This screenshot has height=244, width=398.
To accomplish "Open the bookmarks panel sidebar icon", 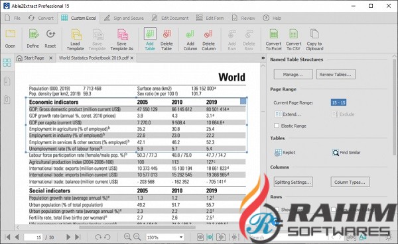I will [x=7, y=81].
